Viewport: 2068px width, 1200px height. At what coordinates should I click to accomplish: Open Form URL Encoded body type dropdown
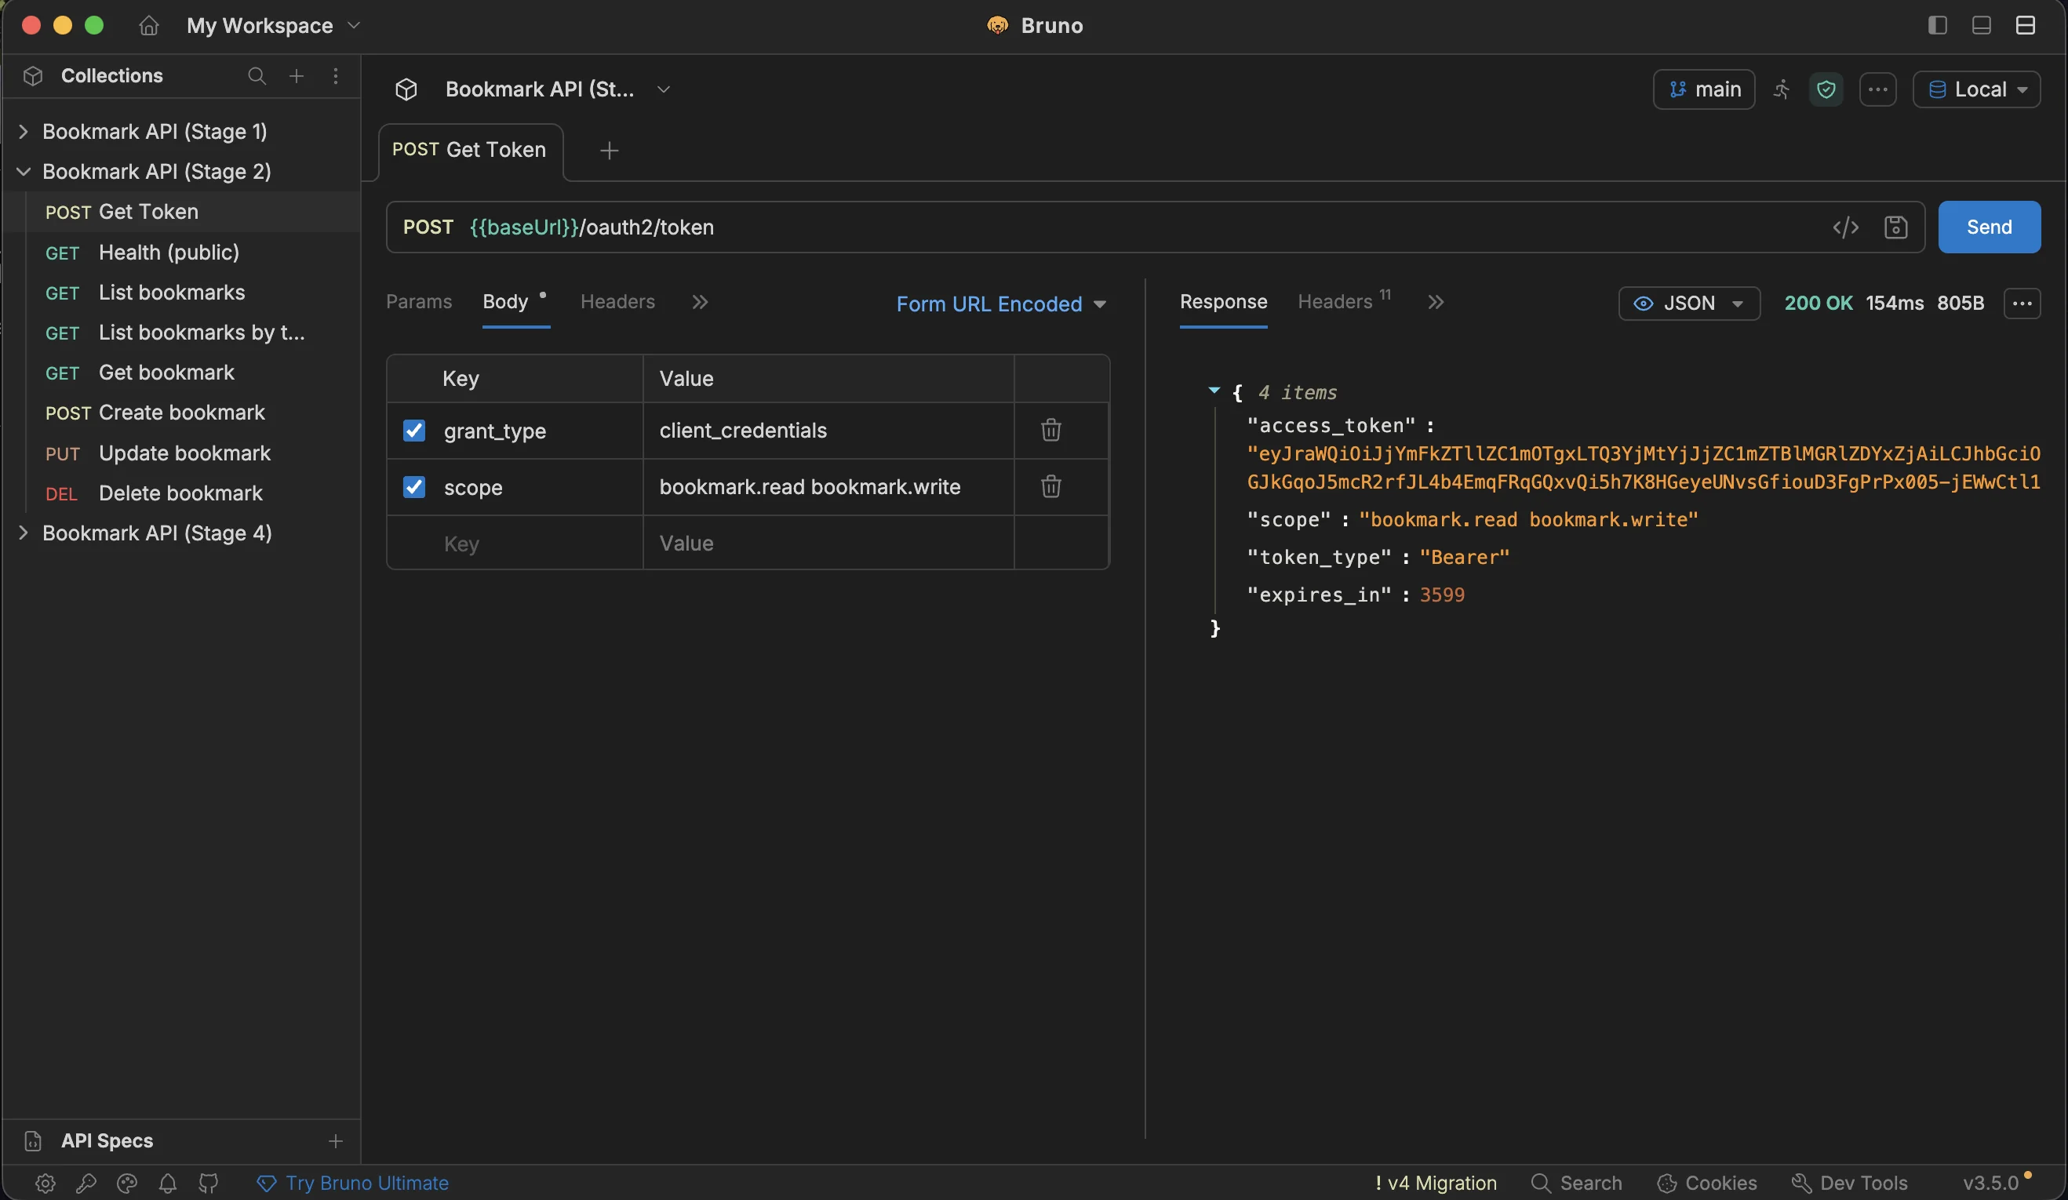(1001, 304)
